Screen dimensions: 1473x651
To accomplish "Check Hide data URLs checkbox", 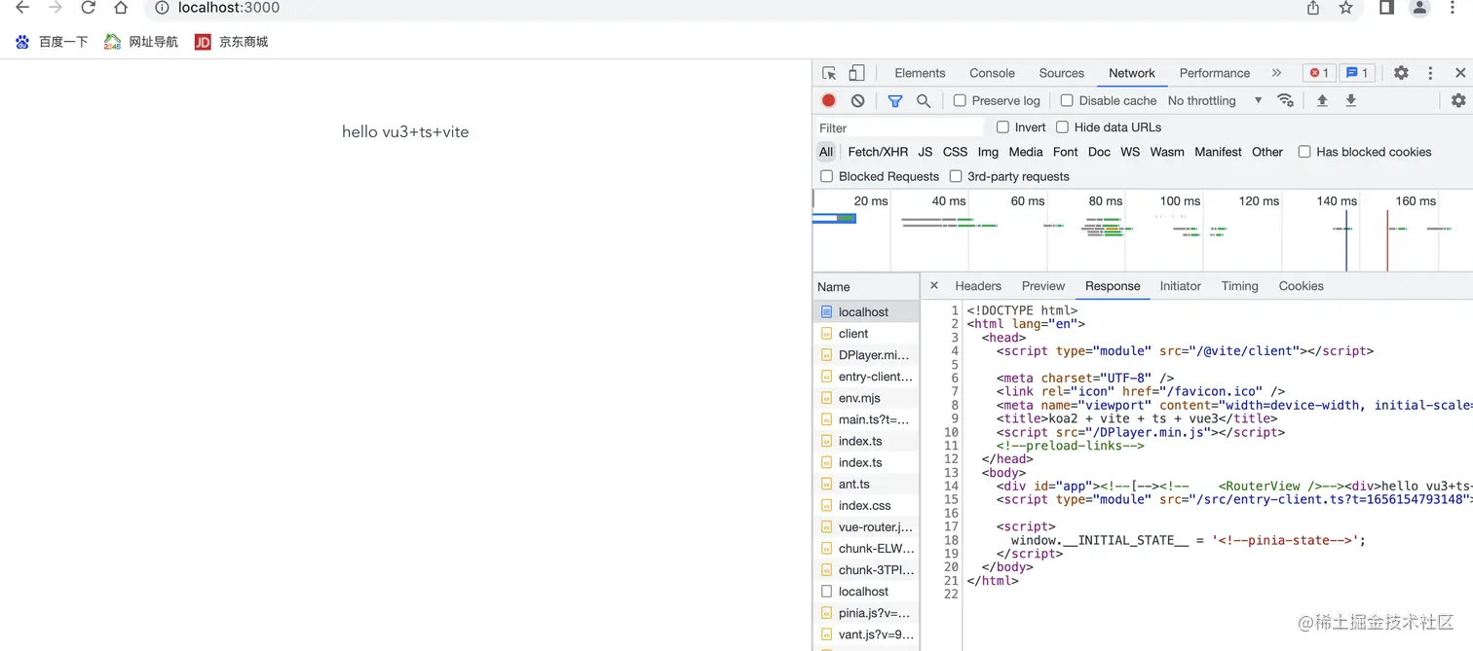I will click(x=1063, y=127).
